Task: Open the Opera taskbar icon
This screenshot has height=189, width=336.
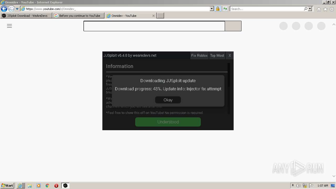Action: [x=56, y=186]
